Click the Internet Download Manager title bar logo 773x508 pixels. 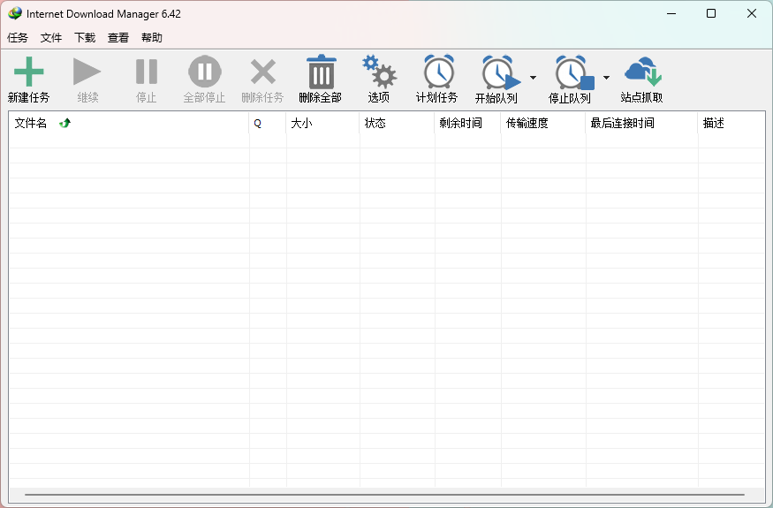(15, 13)
